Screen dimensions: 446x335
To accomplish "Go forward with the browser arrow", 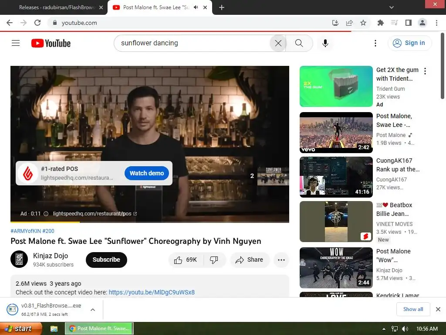I will pos(24,23).
